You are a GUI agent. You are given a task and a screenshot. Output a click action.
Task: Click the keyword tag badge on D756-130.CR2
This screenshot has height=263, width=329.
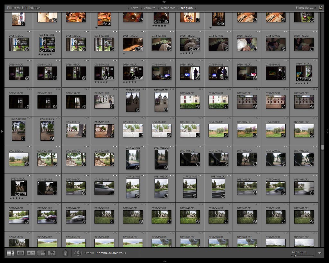(x=27, y=49)
